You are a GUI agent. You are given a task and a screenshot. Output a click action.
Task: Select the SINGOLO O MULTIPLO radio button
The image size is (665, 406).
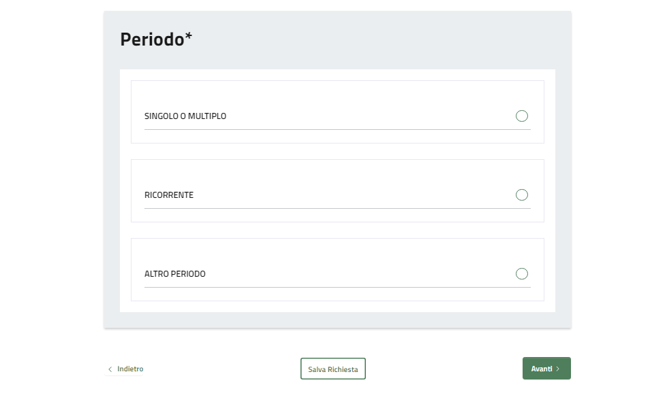pyautogui.click(x=522, y=116)
